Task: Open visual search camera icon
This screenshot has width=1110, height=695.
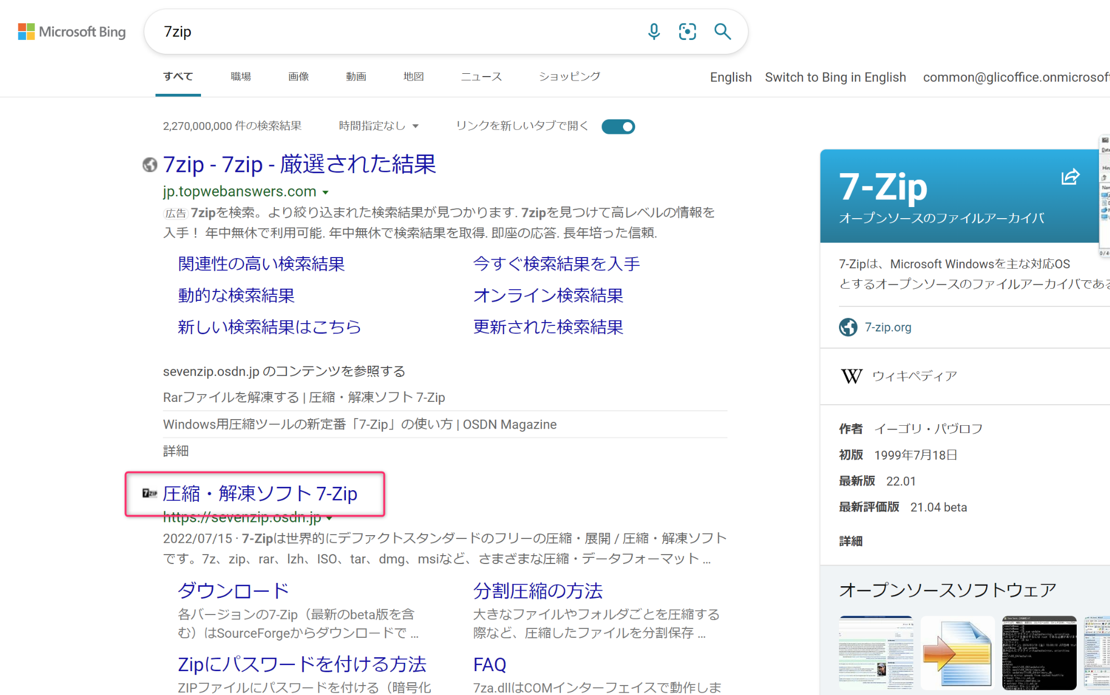Action: pos(687,32)
